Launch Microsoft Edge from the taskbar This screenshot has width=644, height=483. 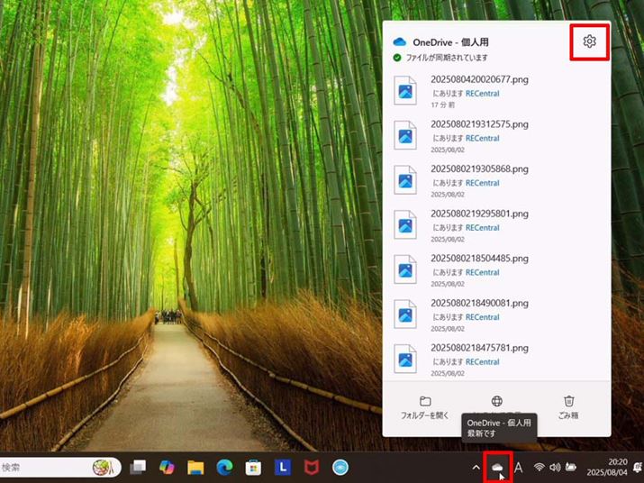[224, 467]
